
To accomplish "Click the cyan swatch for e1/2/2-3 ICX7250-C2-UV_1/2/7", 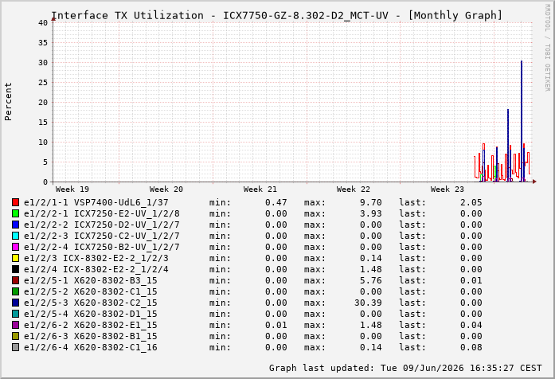I will (x=15, y=236).
